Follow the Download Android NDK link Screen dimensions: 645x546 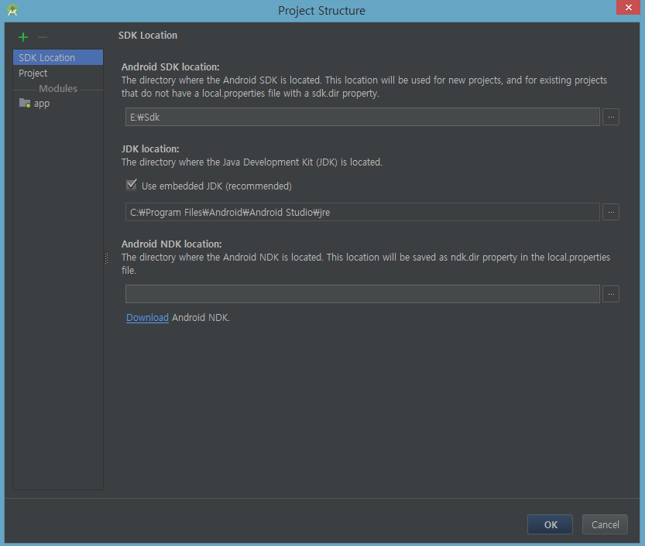[x=147, y=318]
